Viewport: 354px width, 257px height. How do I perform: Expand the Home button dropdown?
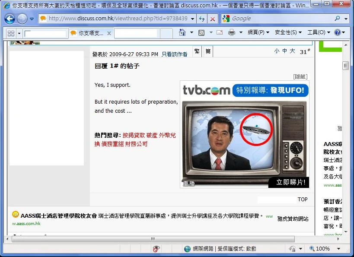(x=191, y=32)
